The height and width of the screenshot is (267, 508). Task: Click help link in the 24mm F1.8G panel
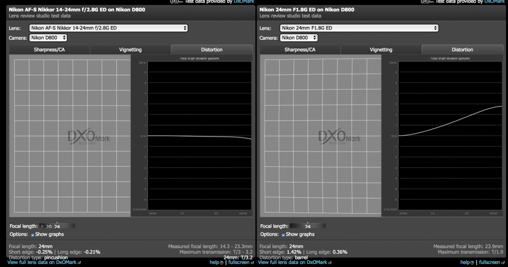[x=467, y=262]
